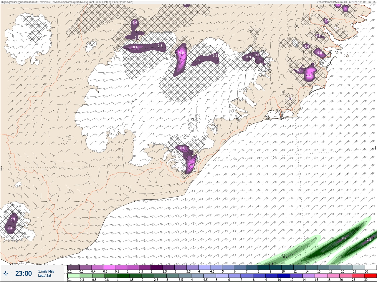Pick the red lower legend swatch above 30
The width and height of the screenshot is (377, 282).
coord(371,276)
